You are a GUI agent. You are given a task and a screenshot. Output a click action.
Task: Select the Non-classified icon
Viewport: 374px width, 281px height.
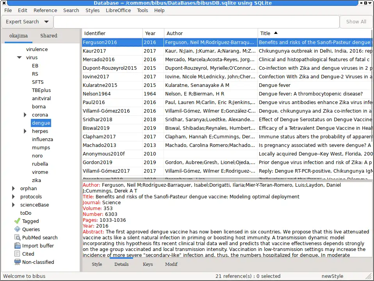point(17,262)
